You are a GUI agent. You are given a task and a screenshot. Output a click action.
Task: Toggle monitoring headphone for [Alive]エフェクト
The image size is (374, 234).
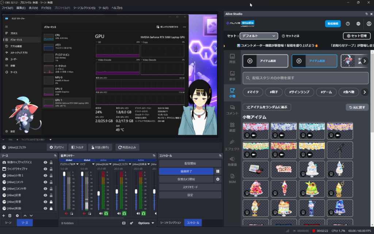click(x=124, y=214)
